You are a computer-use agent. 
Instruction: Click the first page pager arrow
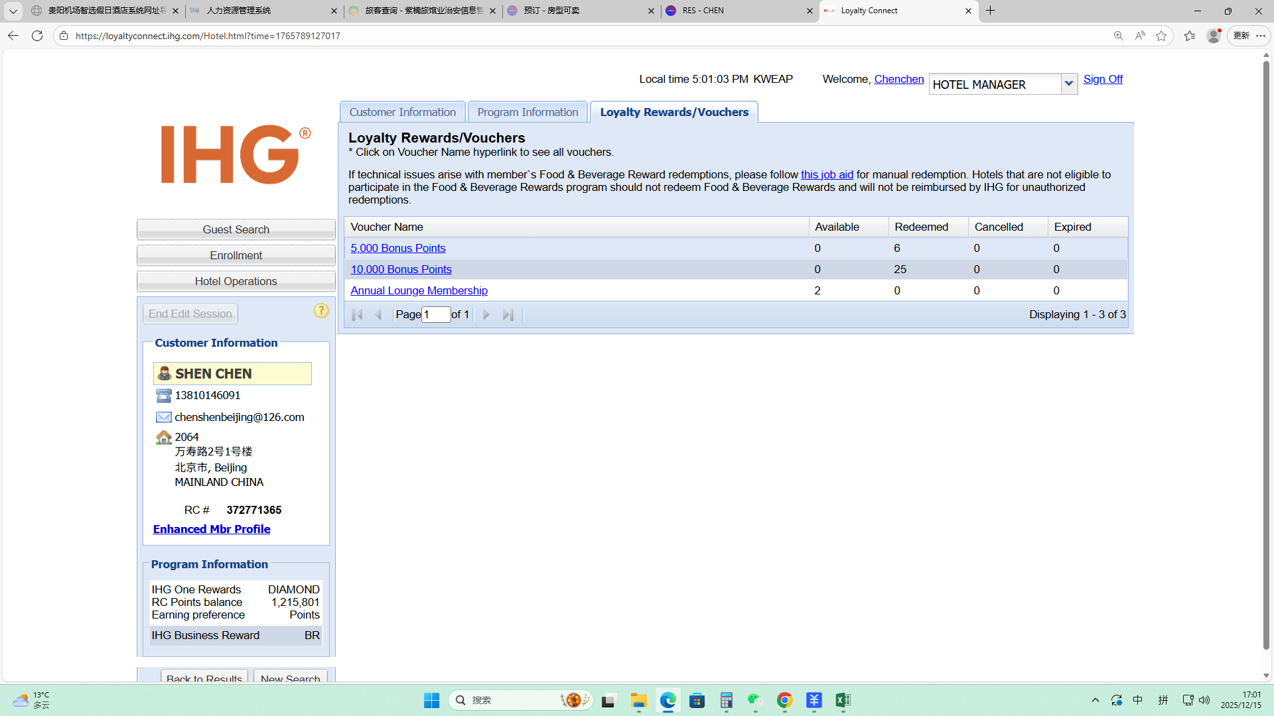coord(357,315)
